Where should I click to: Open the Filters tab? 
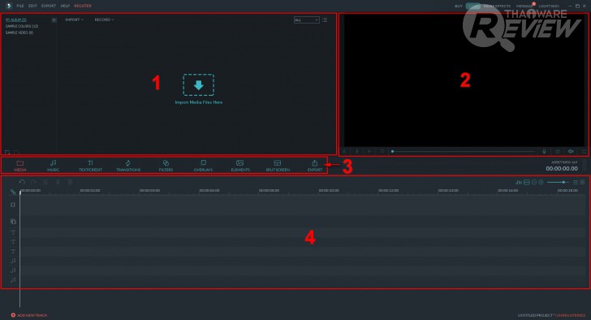[x=166, y=166]
